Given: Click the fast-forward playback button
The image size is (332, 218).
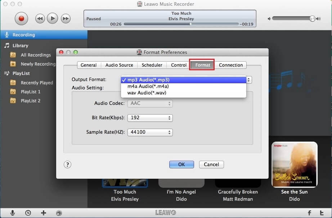Looking at the screenshot, I should [65, 18].
